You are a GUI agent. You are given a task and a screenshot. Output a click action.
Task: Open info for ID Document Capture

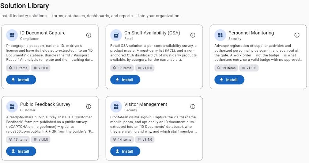tap(89, 35)
